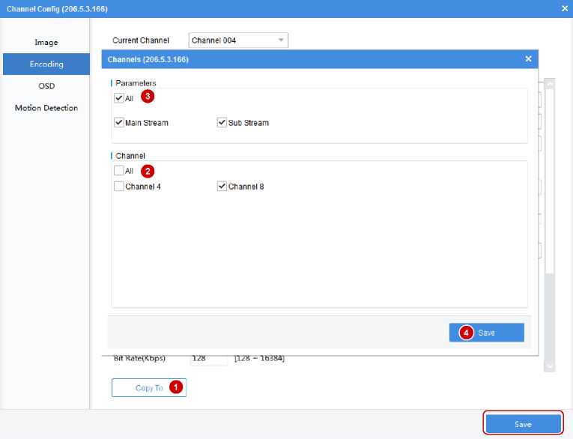
Task: Toggle the Main Stream checkbox
Action: 119,123
